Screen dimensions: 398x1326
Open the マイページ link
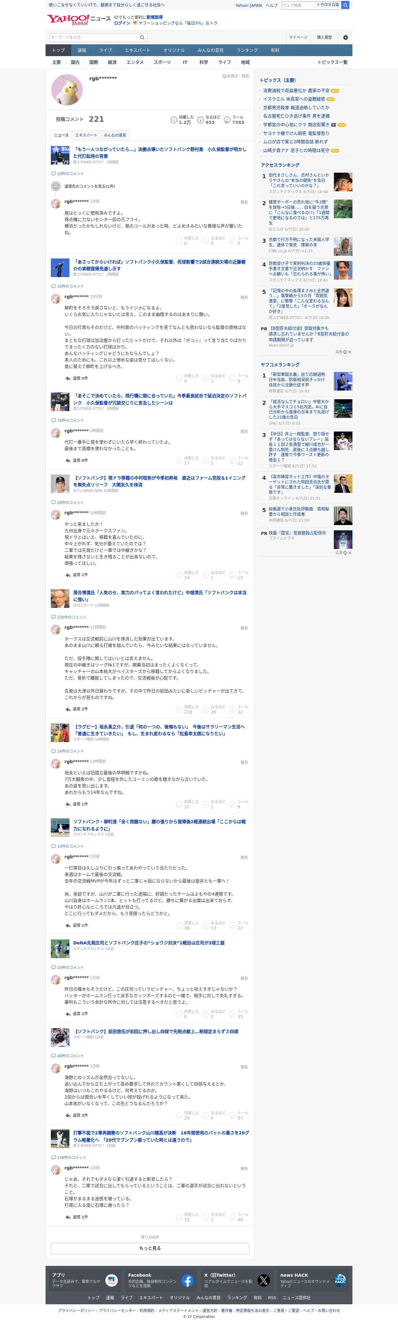[298, 37]
